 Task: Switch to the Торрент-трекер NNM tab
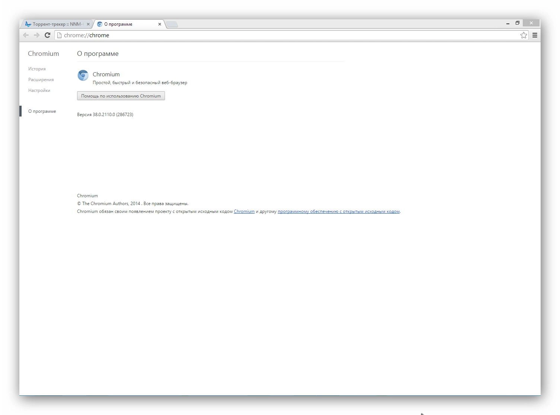click(56, 24)
